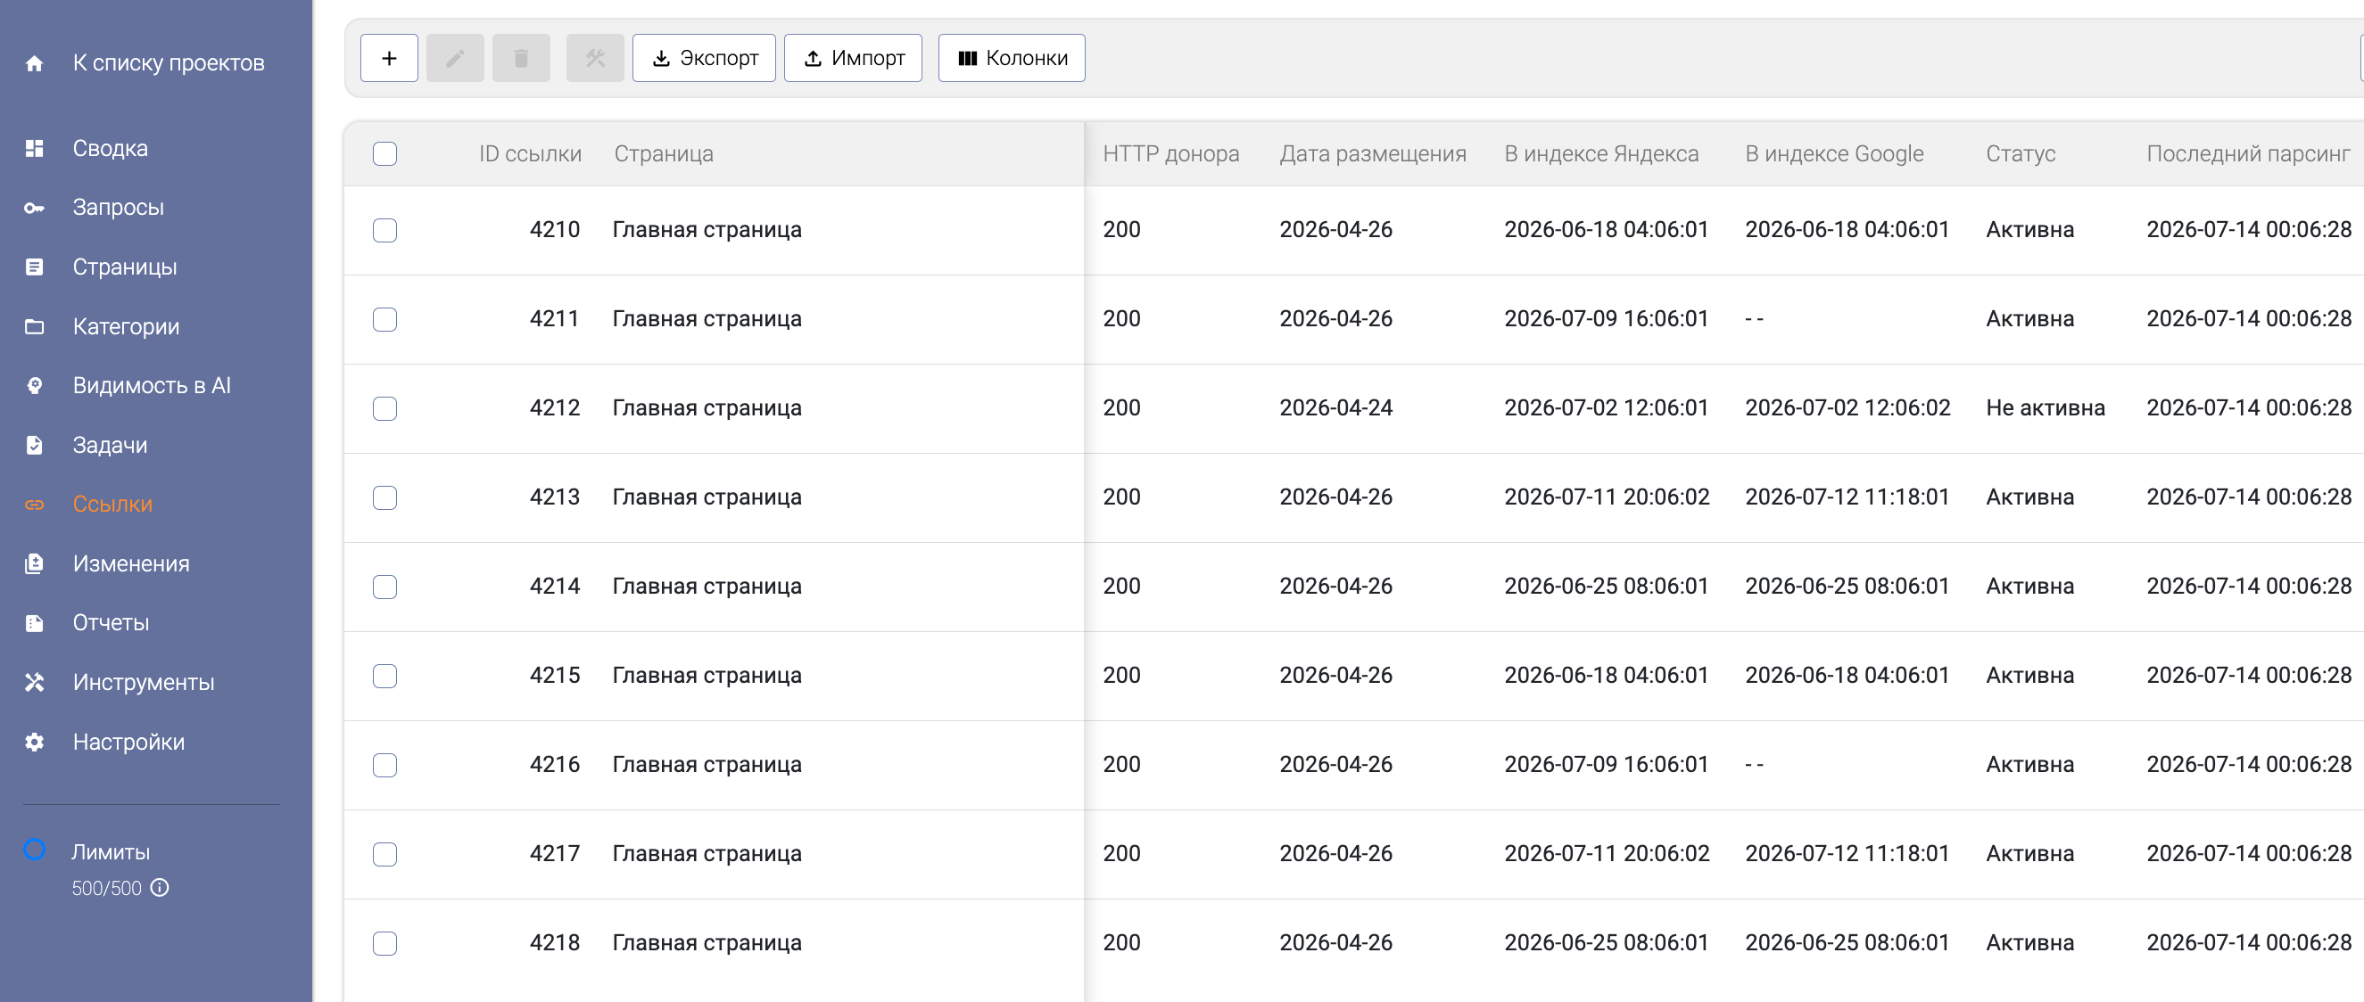Click the wrench tools toolbar icon
The height and width of the screenshot is (1002, 2364).
[x=596, y=59]
